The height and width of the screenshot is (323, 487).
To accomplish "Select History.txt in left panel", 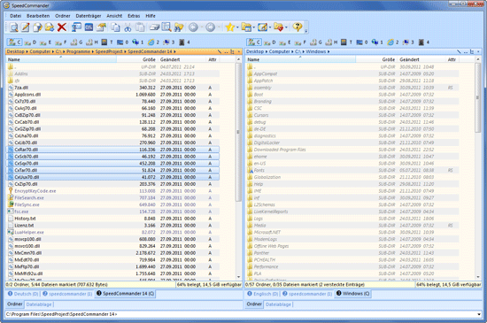I will pyautogui.click(x=112, y=219).
